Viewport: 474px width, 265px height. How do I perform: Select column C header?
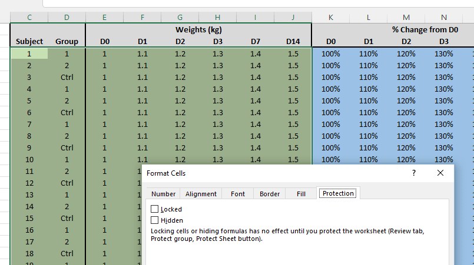click(x=29, y=18)
